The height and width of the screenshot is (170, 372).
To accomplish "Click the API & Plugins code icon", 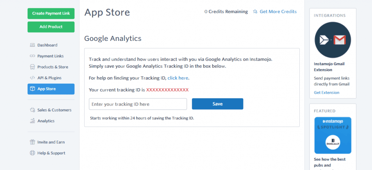I will coord(32,78).
